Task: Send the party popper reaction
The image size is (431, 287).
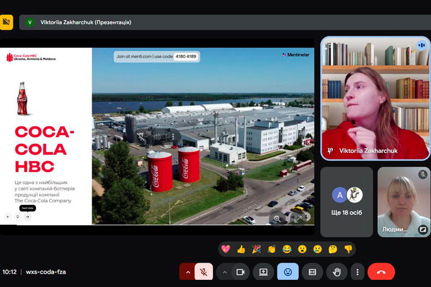Action: (x=256, y=249)
